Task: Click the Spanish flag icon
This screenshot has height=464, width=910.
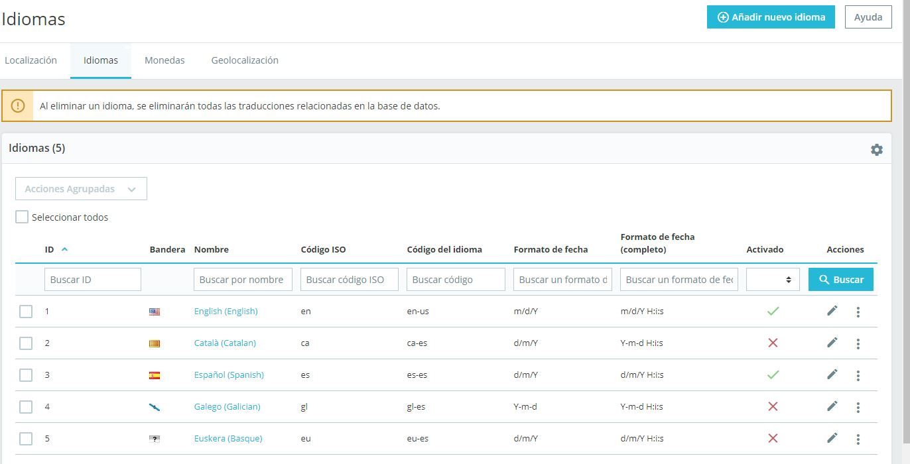Action: 155,375
